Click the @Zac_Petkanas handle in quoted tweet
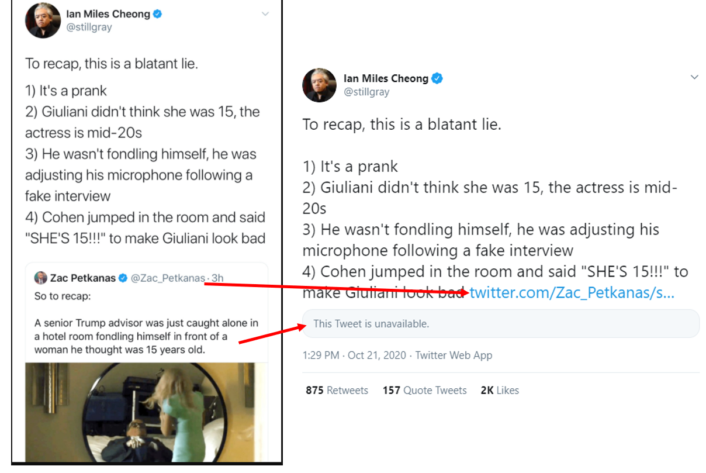The image size is (706, 473). pyautogui.click(x=168, y=278)
